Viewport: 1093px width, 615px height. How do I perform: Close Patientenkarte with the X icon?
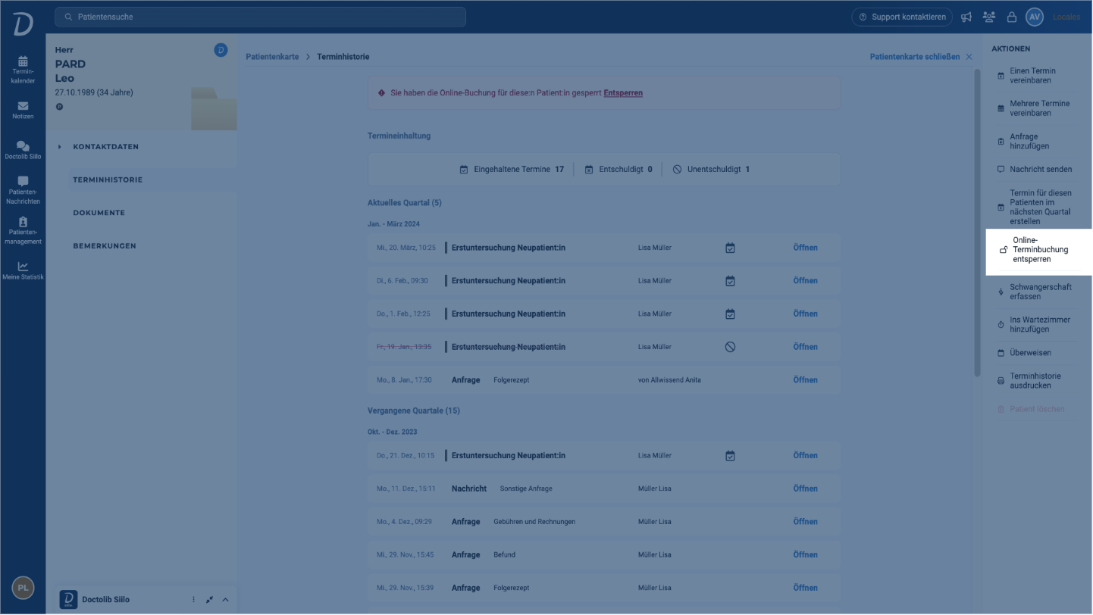point(969,57)
